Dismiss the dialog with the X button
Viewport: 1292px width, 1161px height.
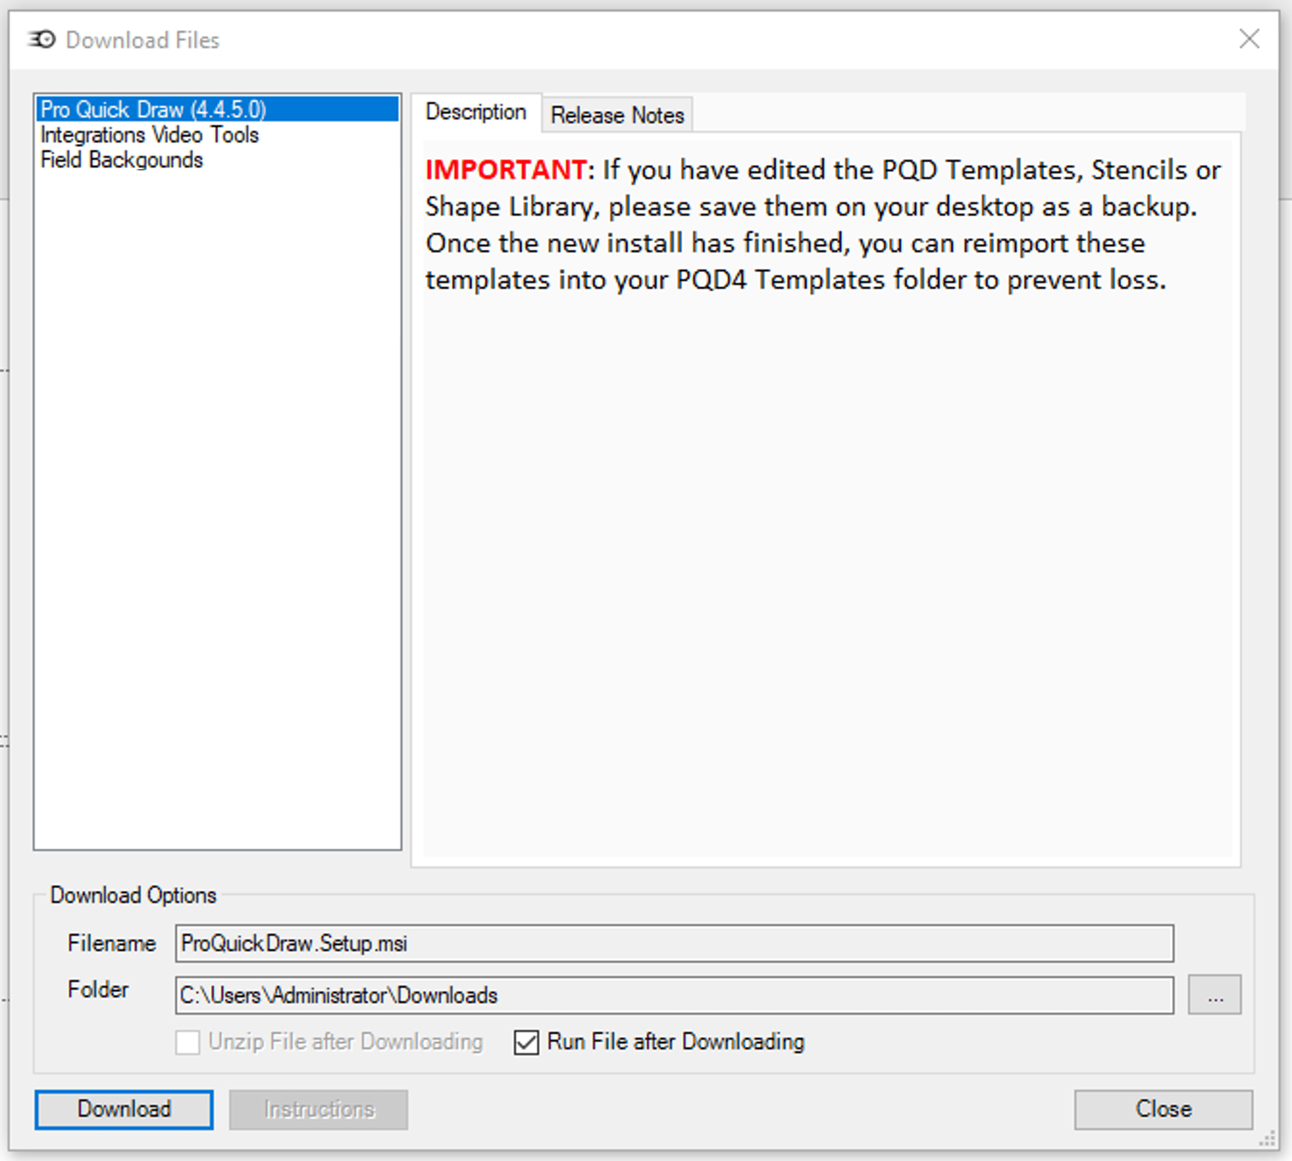pyautogui.click(x=1249, y=39)
